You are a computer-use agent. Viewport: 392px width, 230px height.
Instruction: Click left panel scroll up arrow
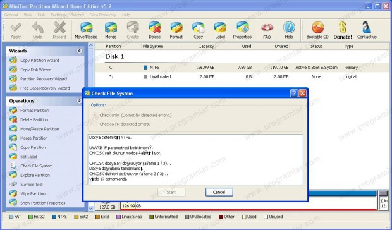91,45
